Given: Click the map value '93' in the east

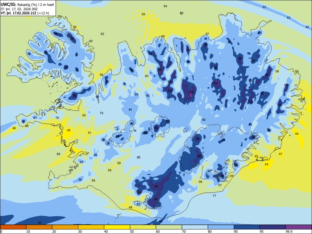Looking at the screenshot, I should (x=250, y=124).
